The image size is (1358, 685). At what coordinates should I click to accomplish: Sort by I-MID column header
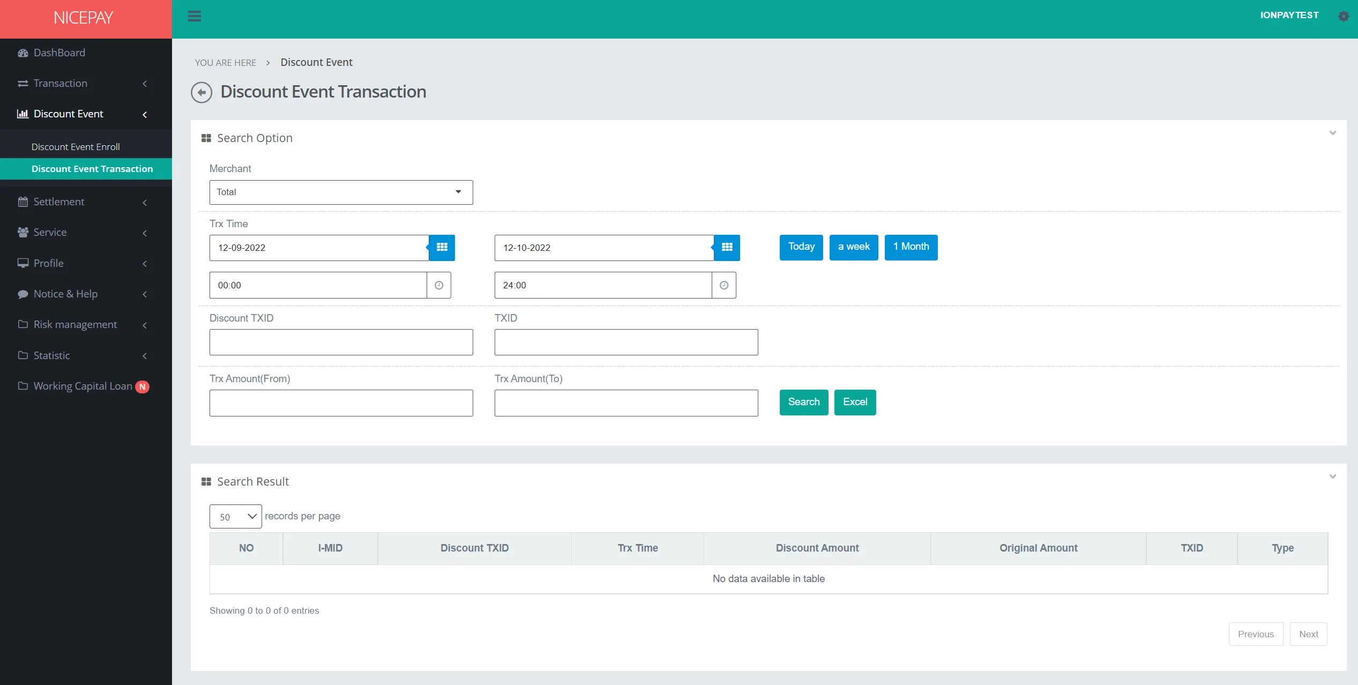click(330, 548)
